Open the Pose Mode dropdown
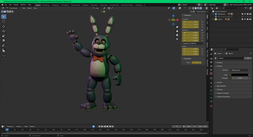Viewport: 253px width, 137px height. click(x=13, y=8)
